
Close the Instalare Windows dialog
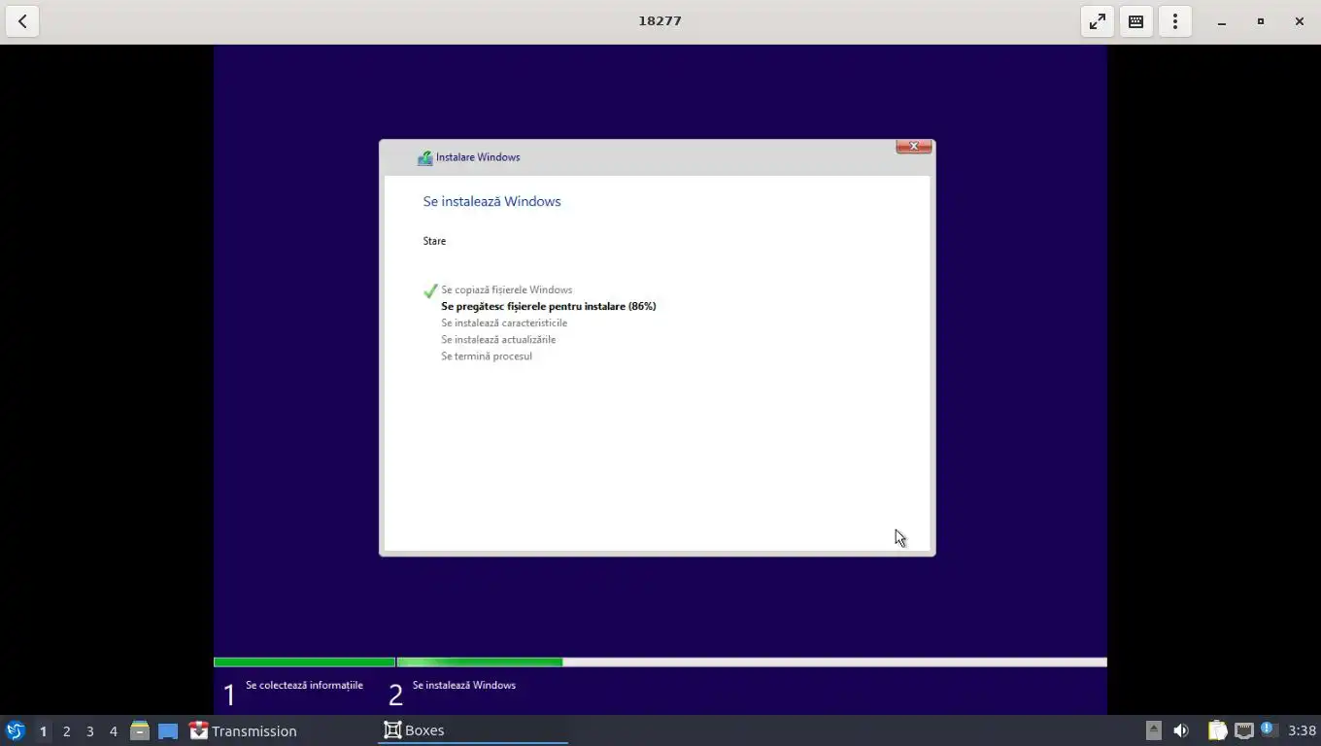point(913,147)
